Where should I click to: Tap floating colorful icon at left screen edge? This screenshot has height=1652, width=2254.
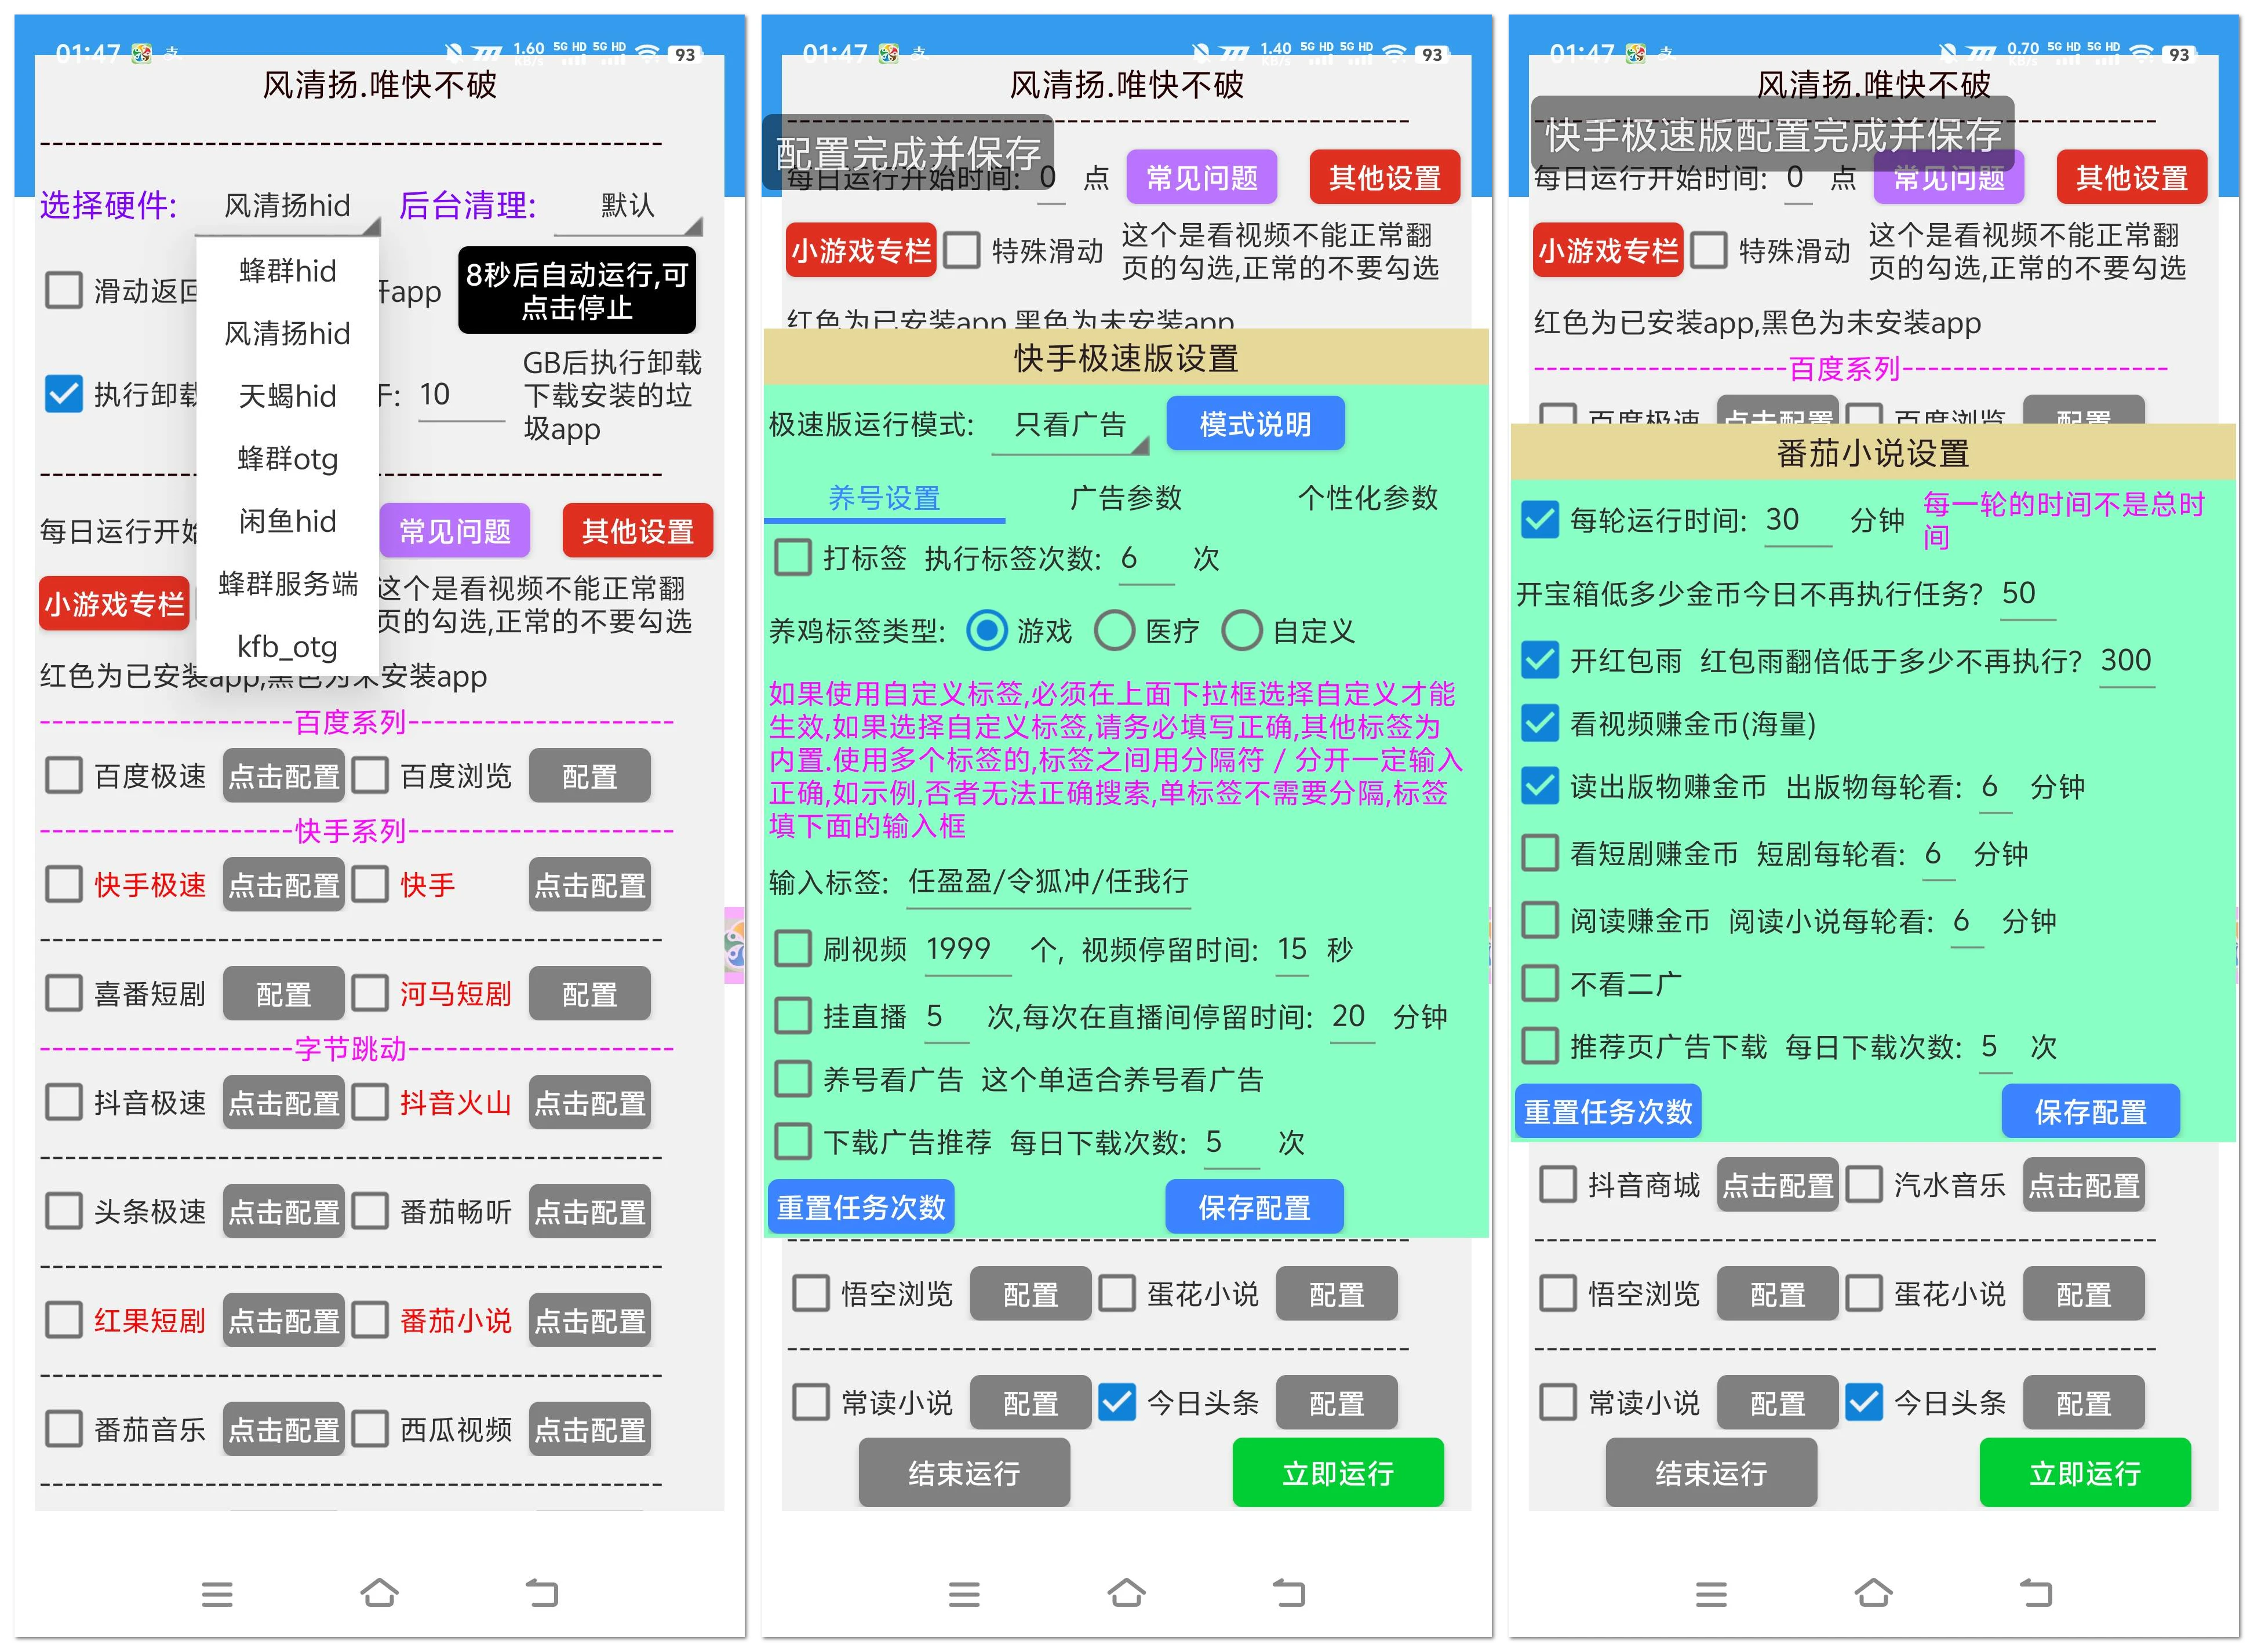(735, 944)
